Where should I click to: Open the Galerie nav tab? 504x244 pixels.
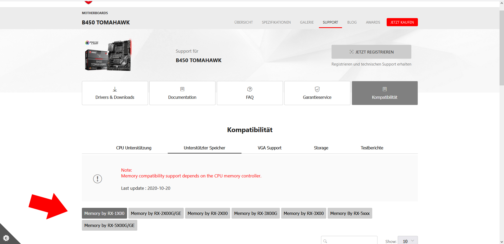307,22
